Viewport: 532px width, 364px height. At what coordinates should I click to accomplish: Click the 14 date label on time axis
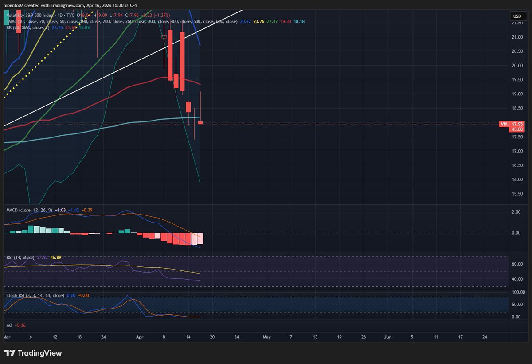pyautogui.click(x=188, y=337)
